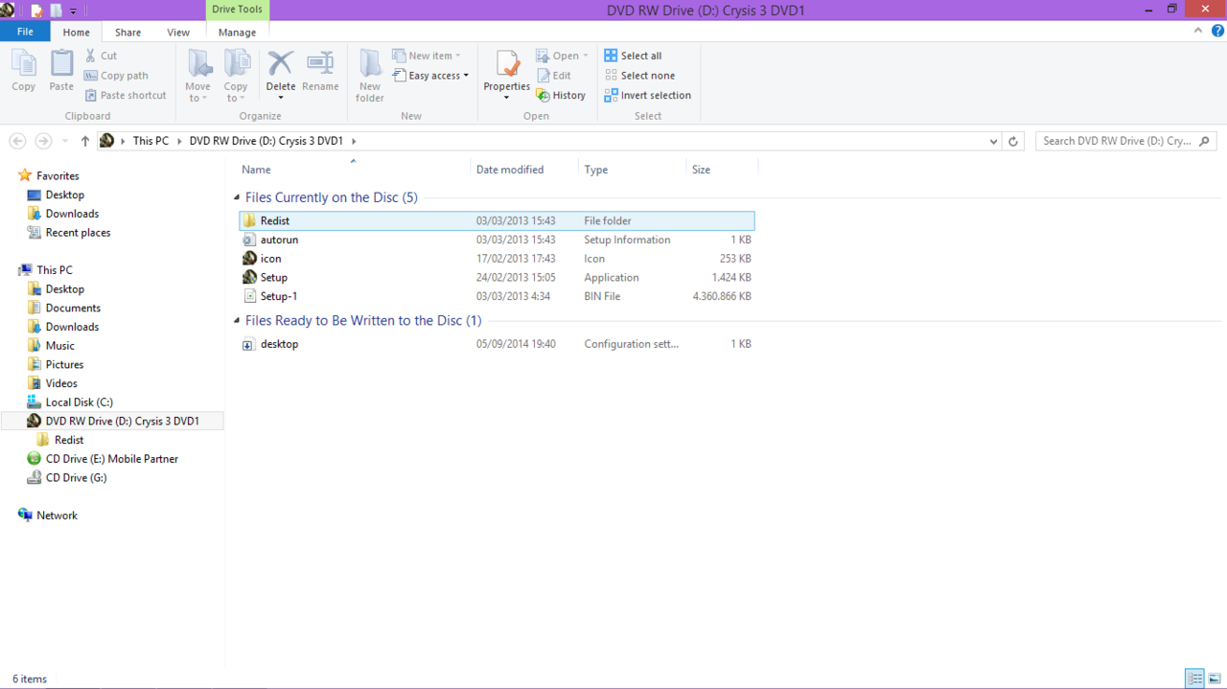Open the address bar history dropdown

[993, 141]
